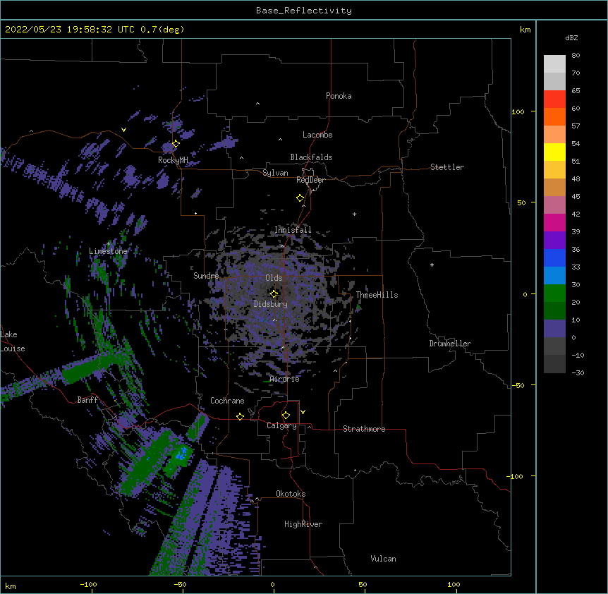Click the Didsbury town label
Screen dimensions: 608x594
pyautogui.click(x=271, y=304)
